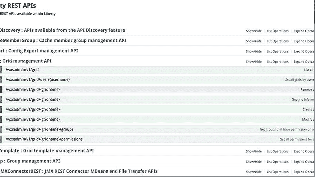Click the method badge on the Modify grid endpoint

tap(2, 119)
